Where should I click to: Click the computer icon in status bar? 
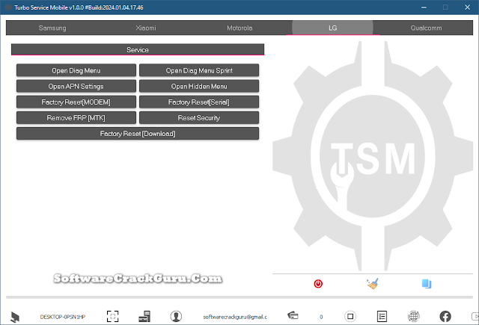(x=15, y=317)
